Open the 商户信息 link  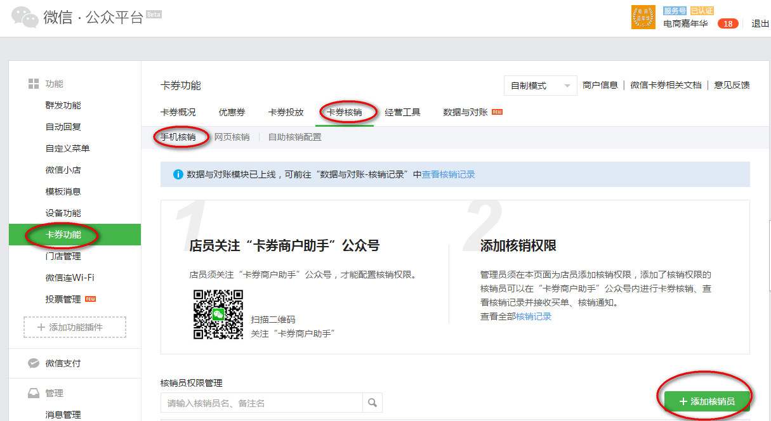600,85
